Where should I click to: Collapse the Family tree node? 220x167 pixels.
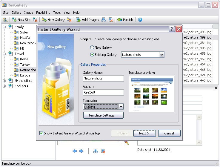[4, 27]
